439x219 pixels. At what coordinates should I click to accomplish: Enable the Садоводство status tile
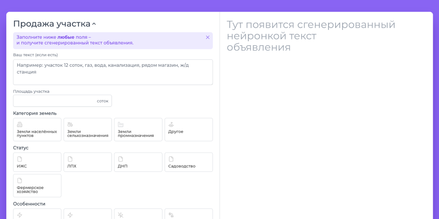188,162
